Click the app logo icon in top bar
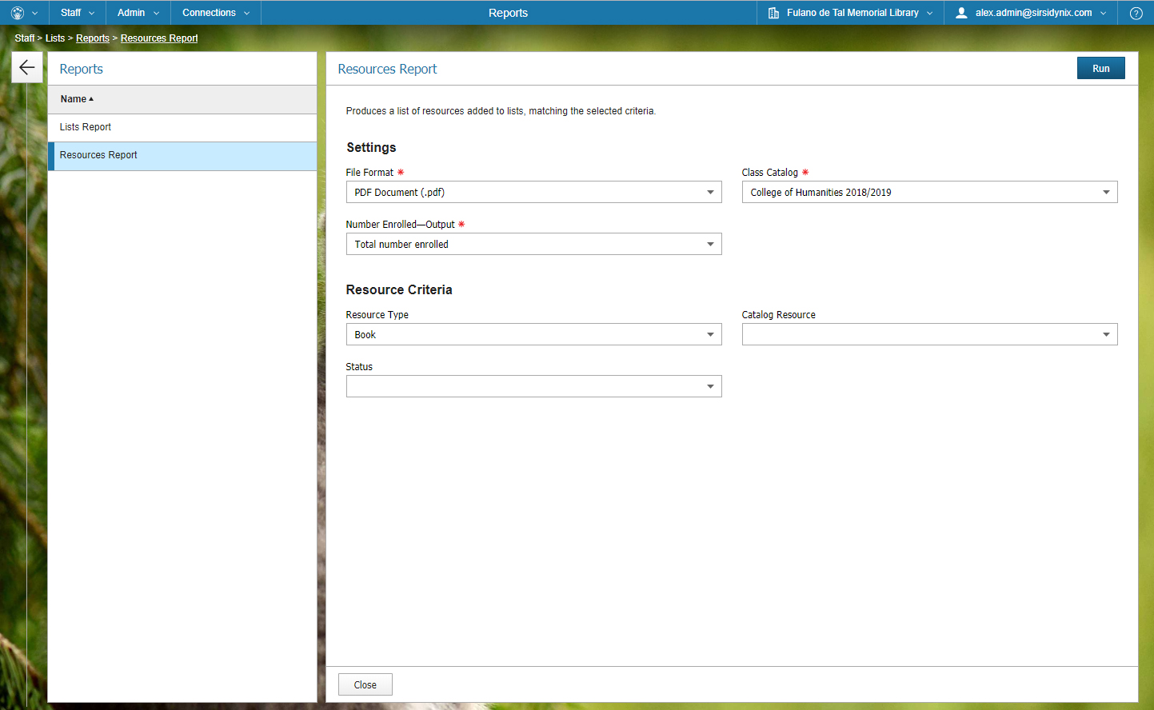 (x=18, y=13)
